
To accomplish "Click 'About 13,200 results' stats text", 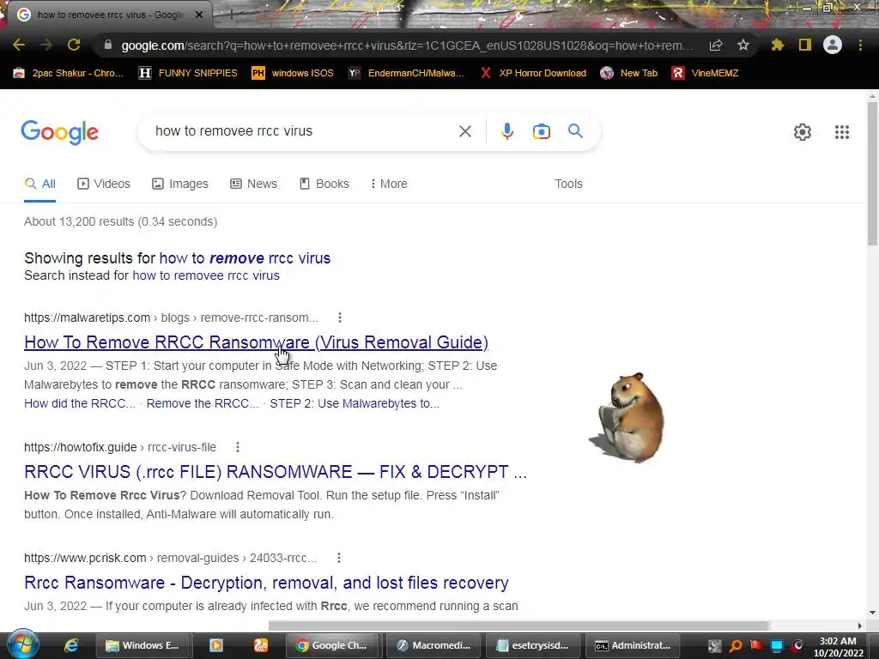I will point(120,222).
